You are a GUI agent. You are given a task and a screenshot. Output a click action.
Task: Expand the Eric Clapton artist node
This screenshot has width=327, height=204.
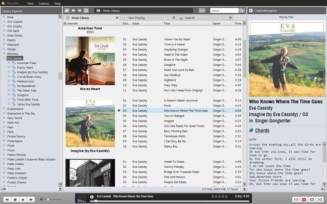click(x=4, y=21)
